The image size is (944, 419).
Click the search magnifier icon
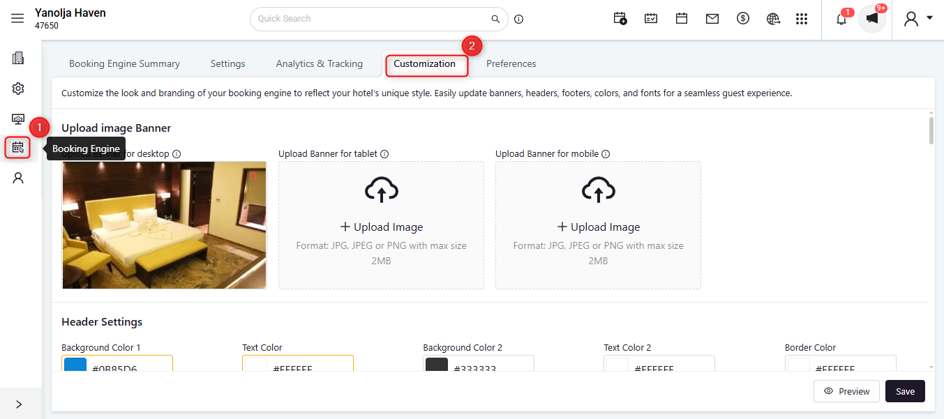[495, 19]
